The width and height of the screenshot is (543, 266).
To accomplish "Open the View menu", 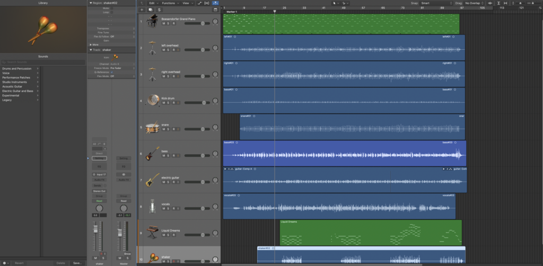I will 187,3.
